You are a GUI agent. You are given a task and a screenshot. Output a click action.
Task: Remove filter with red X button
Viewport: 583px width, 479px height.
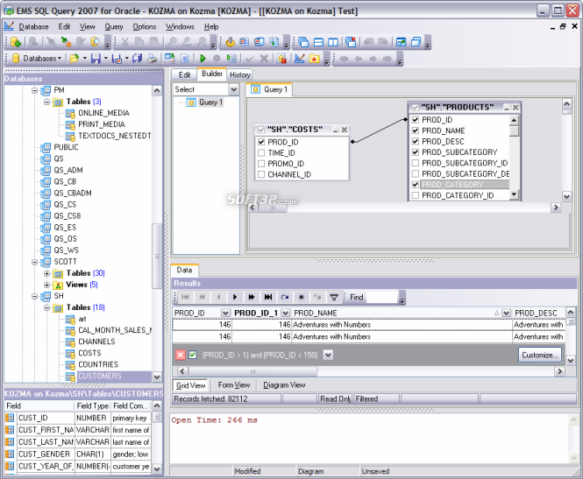tap(181, 355)
